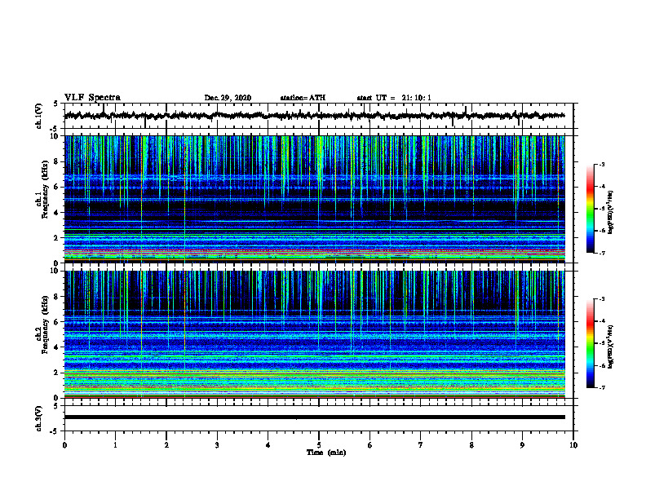Click the "-3" label on ch.2 colorbar
Screen dimensions: 646x499
click(x=602, y=299)
